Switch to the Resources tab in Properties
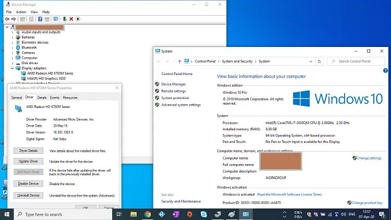 (70, 97)
